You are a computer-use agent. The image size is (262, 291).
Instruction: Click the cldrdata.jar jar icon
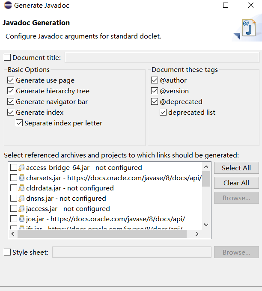pos(22,188)
